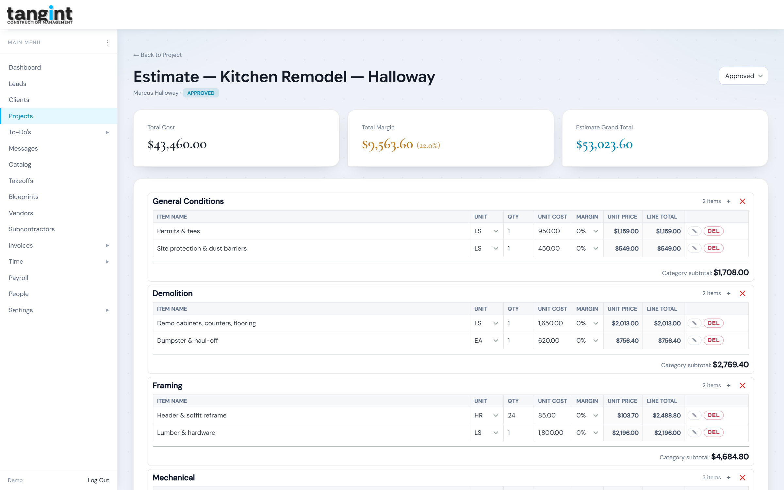The image size is (784, 490).
Task: Open unit dropdown for Lumber & hardware
Action: click(486, 433)
